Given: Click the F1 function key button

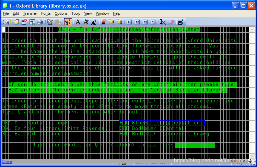Looking at the screenshot, I should point(129,22).
